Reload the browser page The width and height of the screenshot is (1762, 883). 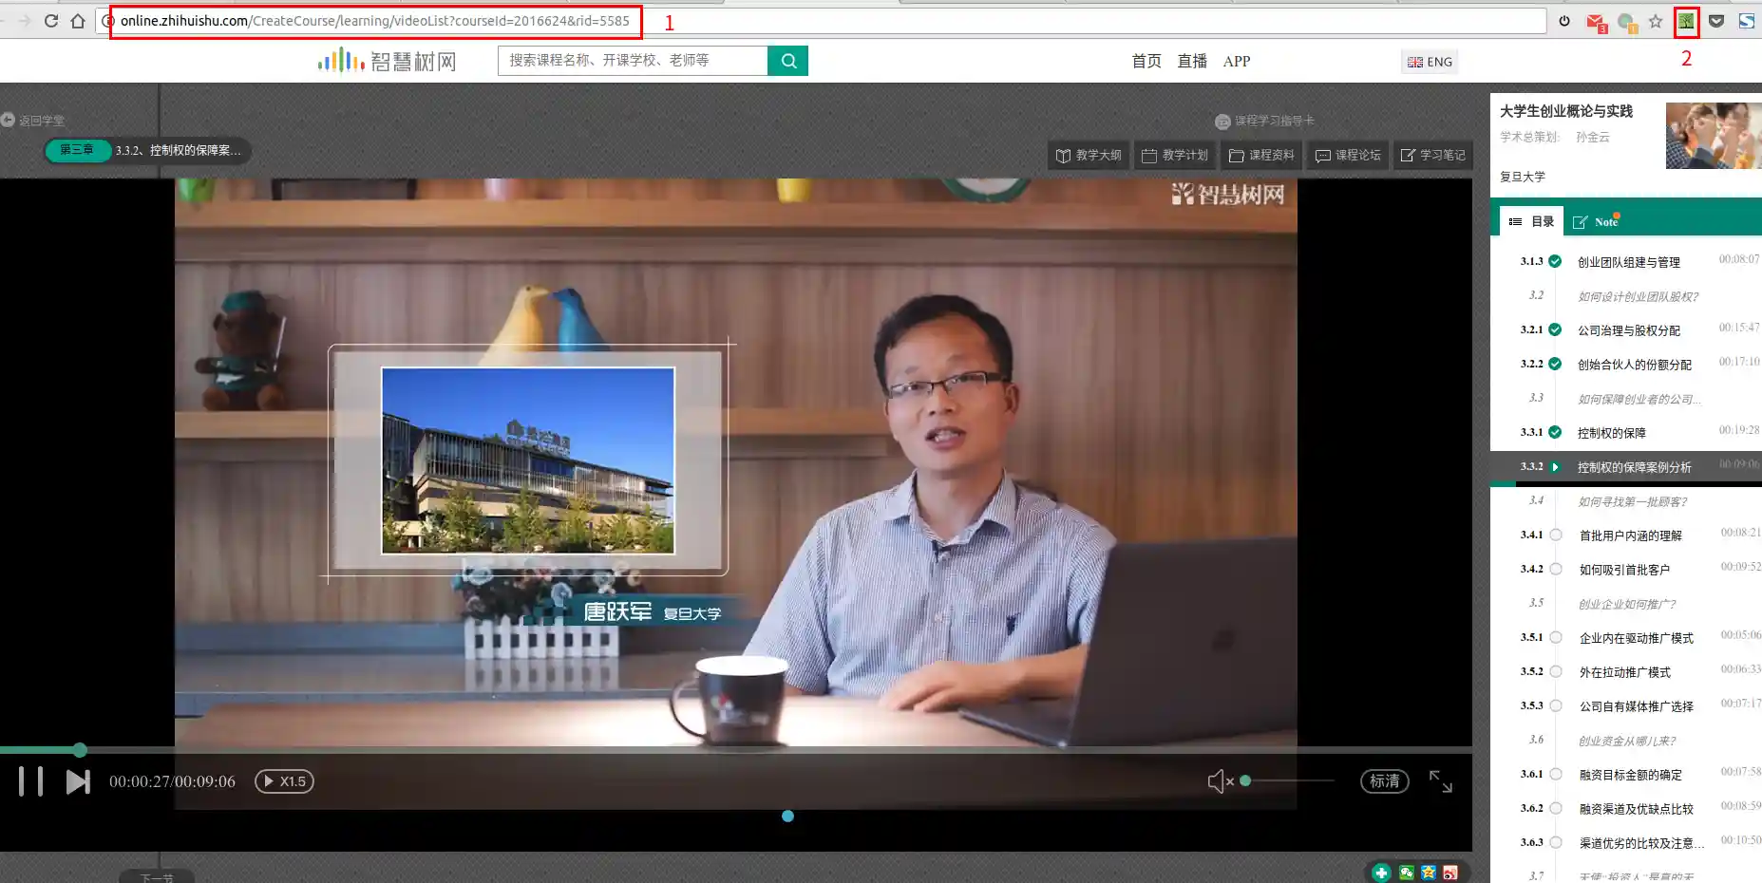pyautogui.click(x=51, y=21)
